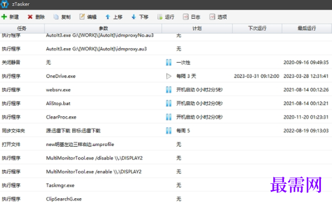Click last run 2020-09-16 09:49:35
Viewport: 332px width, 202px height.
tap(306, 63)
